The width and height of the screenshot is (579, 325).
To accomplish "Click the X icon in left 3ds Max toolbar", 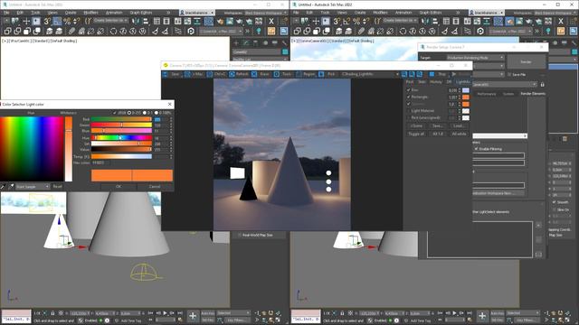I will 271,22.
